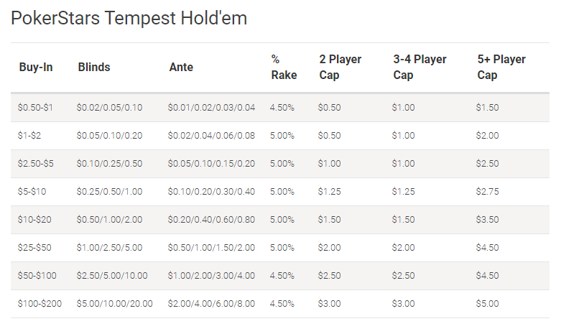This screenshot has height=329, width=561.
Task: Click the 3-4 Player Cap header
Action: tap(419, 68)
